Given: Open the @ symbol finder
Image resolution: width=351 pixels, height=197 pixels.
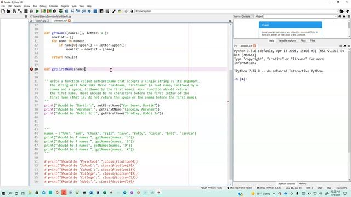Looking at the screenshot, I should (31, 11).
